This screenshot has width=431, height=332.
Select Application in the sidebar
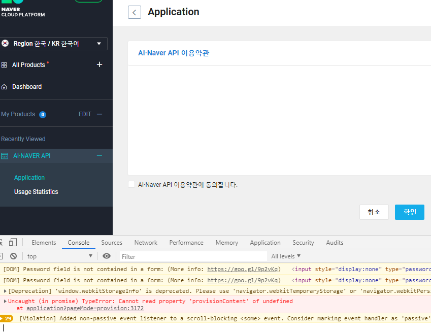point(29,178)
